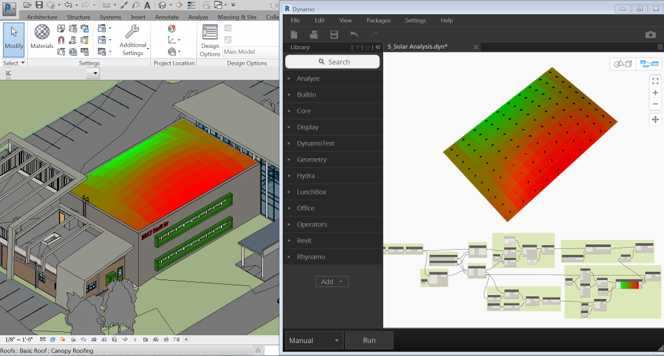Switch to 3D background preview navigation

(622, 64)
